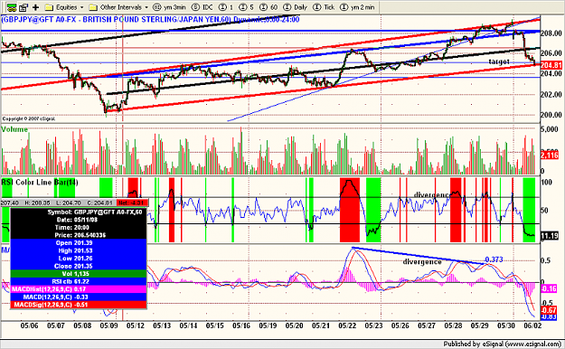Click the 05/22 date axis label
The width and height of the screenshot is (565, 349).
tap(347, 325)
